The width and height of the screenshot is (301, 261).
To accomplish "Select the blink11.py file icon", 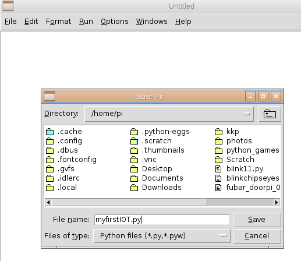I will [218, 169].
